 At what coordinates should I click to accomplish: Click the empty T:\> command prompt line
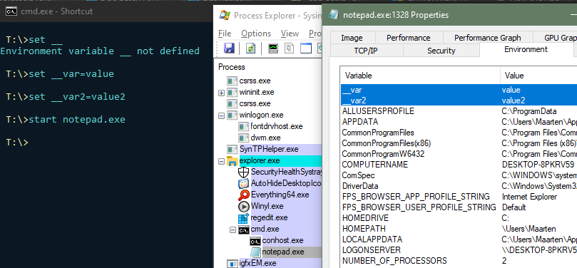(x=17, y=143)
